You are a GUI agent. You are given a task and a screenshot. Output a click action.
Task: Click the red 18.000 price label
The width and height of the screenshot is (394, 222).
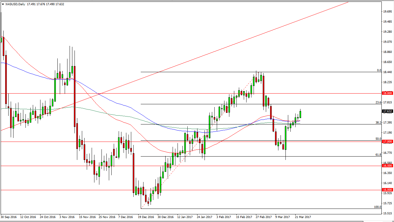[388, 93]
